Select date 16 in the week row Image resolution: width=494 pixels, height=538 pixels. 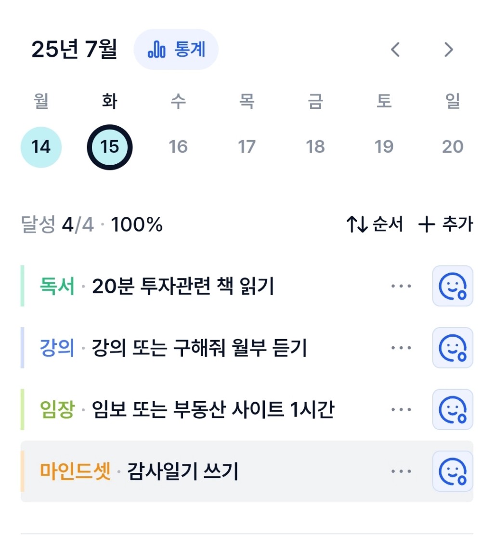tap(178, 147)
